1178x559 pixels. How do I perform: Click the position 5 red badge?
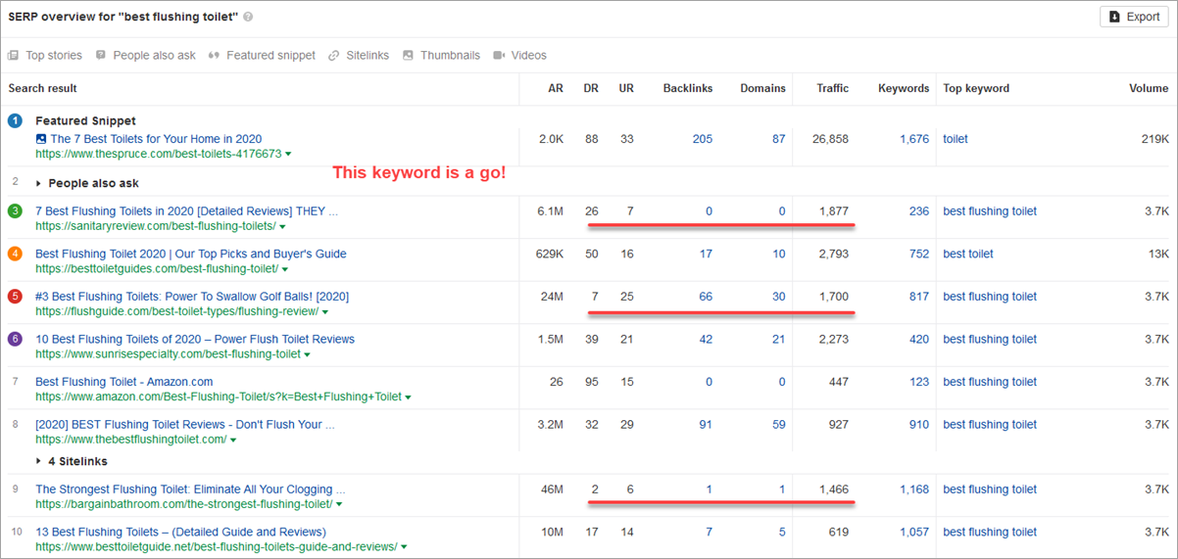coord(15,297)
